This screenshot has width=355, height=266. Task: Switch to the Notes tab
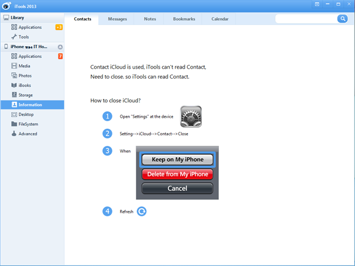coord(150,19)
